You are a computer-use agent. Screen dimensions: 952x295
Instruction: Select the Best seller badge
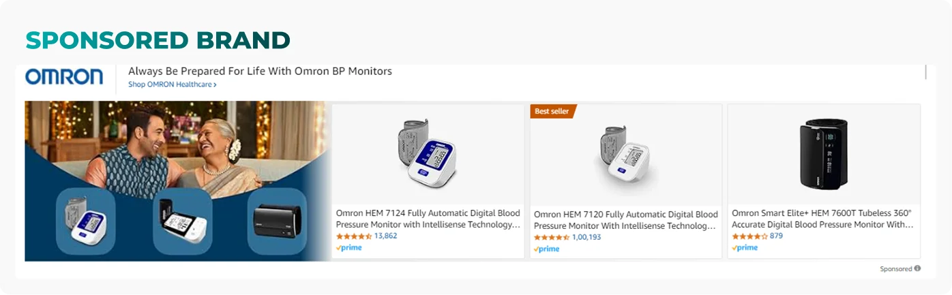(x=553, y=111)
